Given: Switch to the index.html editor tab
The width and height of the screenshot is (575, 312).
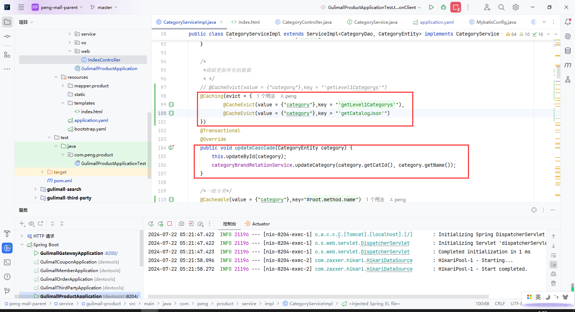Looking at the screenshot, I should pyautogui.click(x=245, y=22).
